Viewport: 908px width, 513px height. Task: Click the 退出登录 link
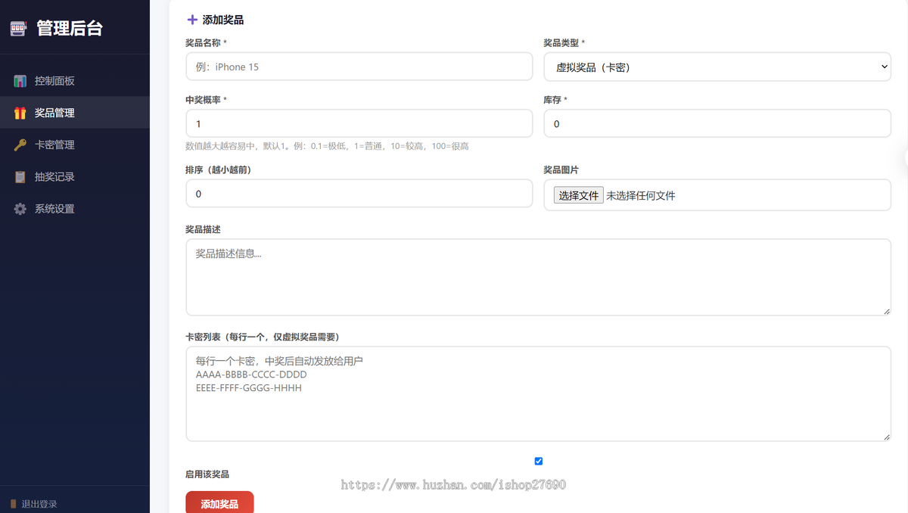point(39,504)
